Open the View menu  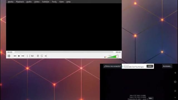(61, 2)
